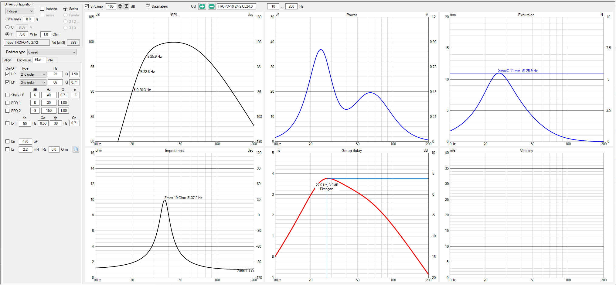Click the Extra mass input field
The height and width of the screenshot is (285, 616).
point(29,19)
